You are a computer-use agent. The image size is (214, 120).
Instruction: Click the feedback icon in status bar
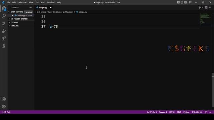click(206, 112)
